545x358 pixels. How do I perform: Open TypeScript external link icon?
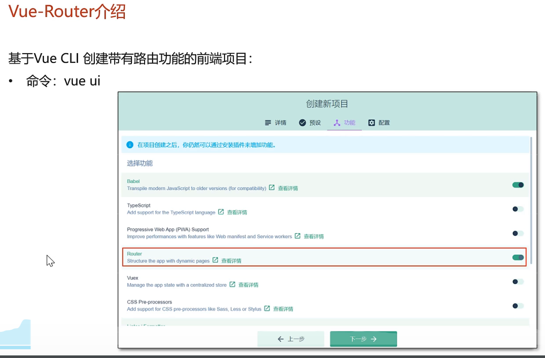[221, 212]
